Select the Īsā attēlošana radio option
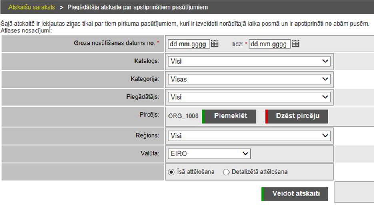This screenshot has width=374, height=205. click(x=172, y=172)
